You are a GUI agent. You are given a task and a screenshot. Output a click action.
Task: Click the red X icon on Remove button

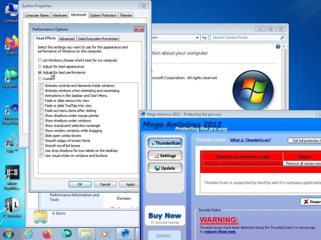pyautogui.click(x=306, y=202)
